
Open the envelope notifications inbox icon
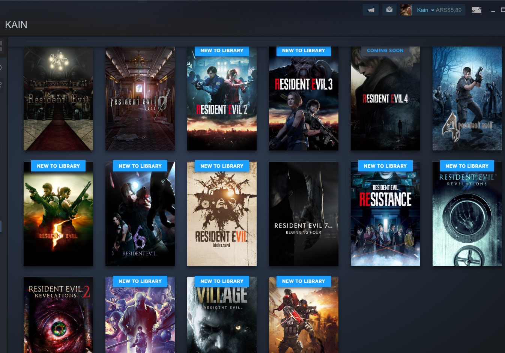click(389, 10)
